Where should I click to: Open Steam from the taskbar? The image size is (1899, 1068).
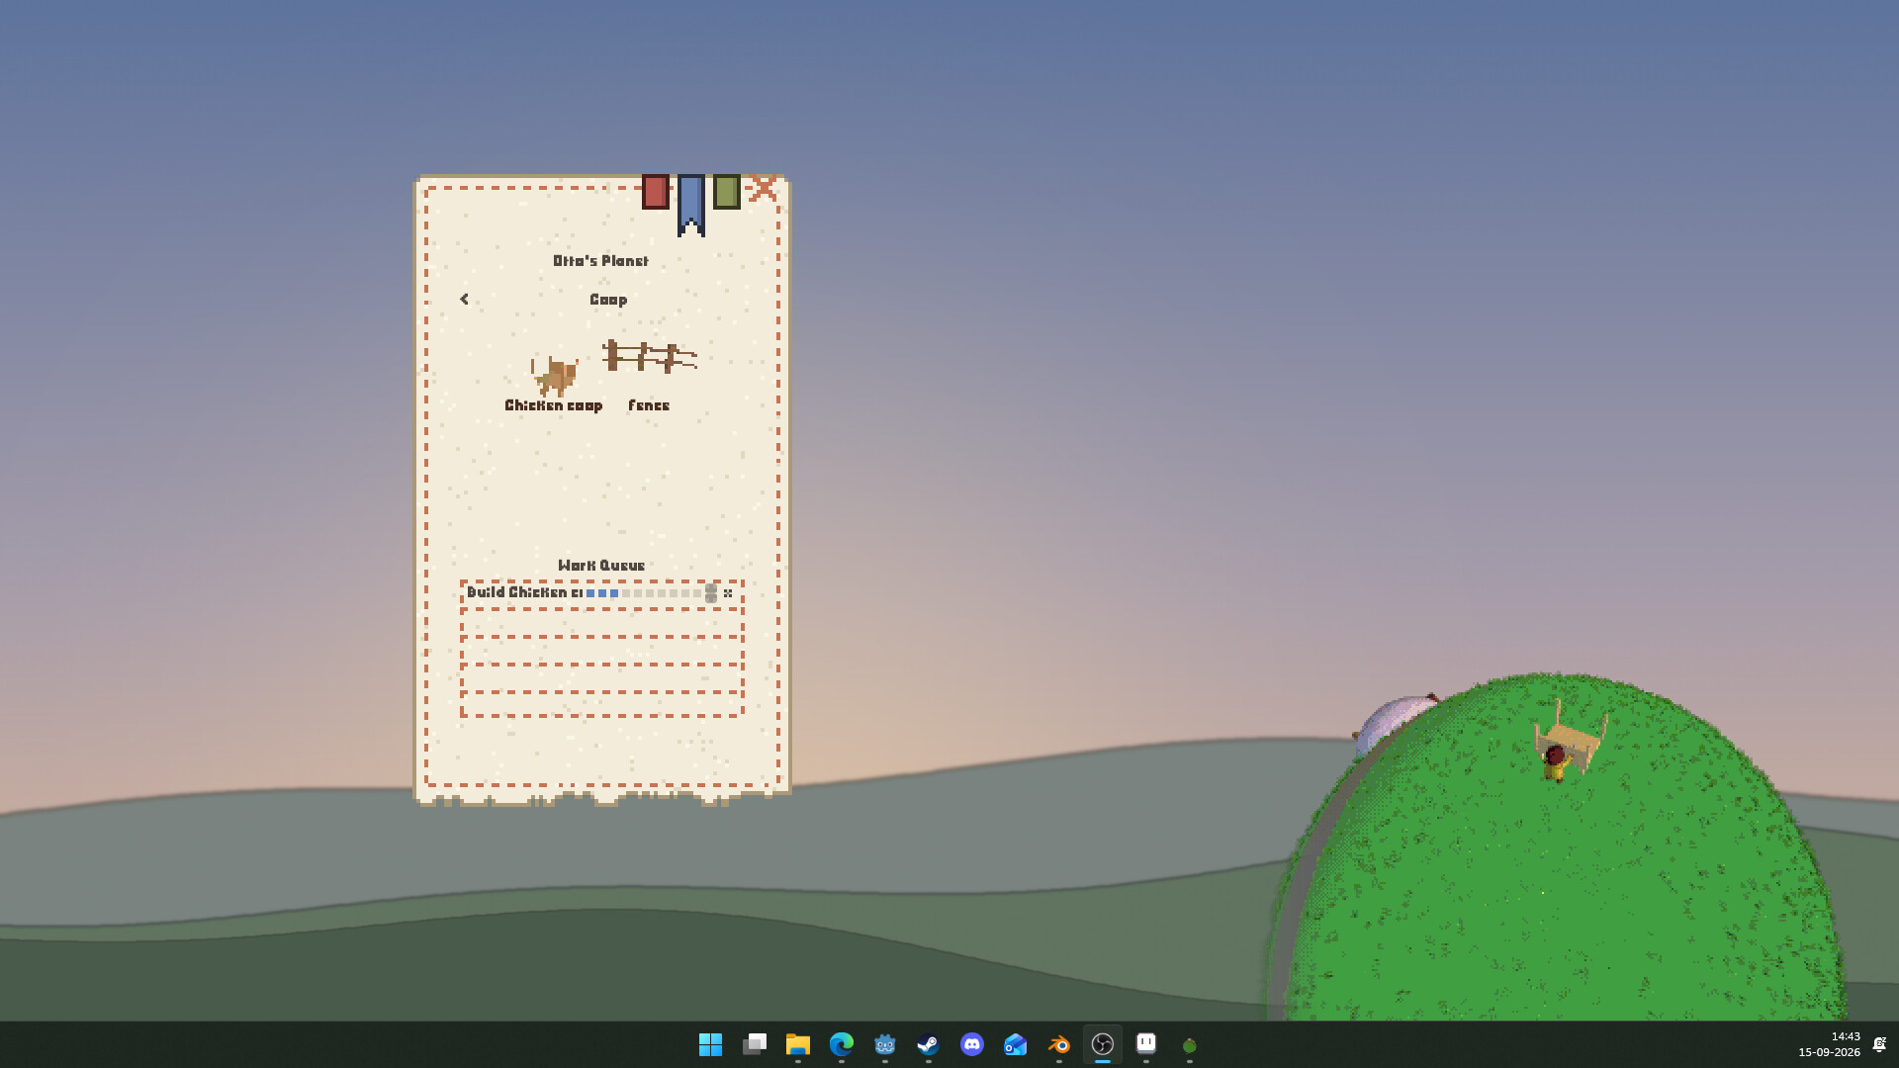click(929, 1044)
